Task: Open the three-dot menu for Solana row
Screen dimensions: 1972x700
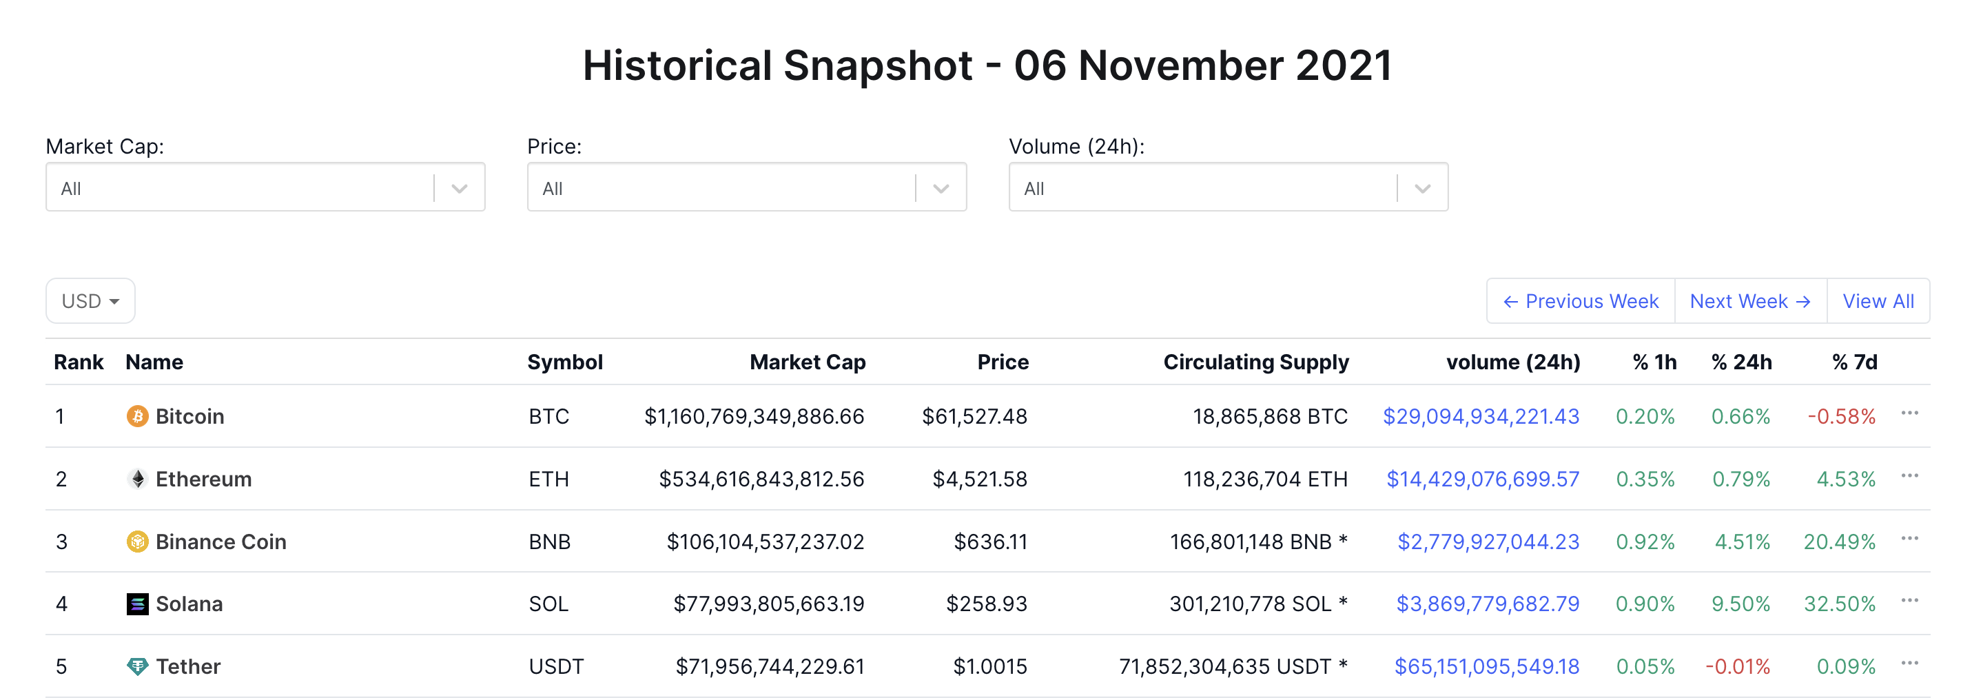Action: point(1909,600)
